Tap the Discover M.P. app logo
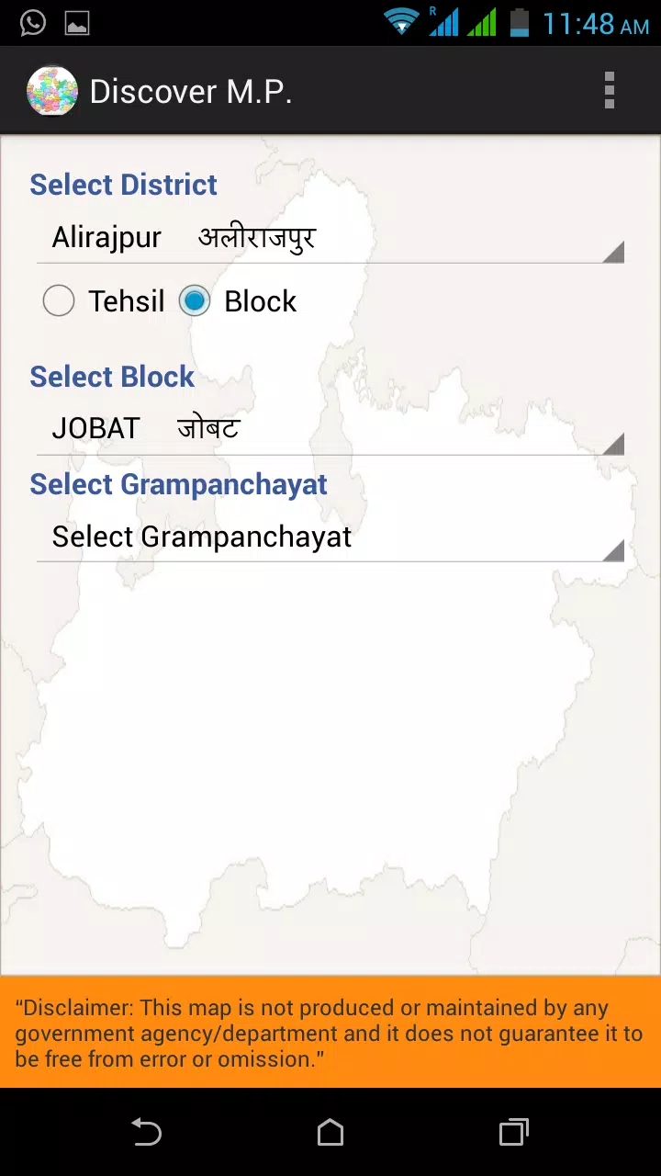Image resolution: width=661 pixels, height=1176 pixels. coord(52,91)
